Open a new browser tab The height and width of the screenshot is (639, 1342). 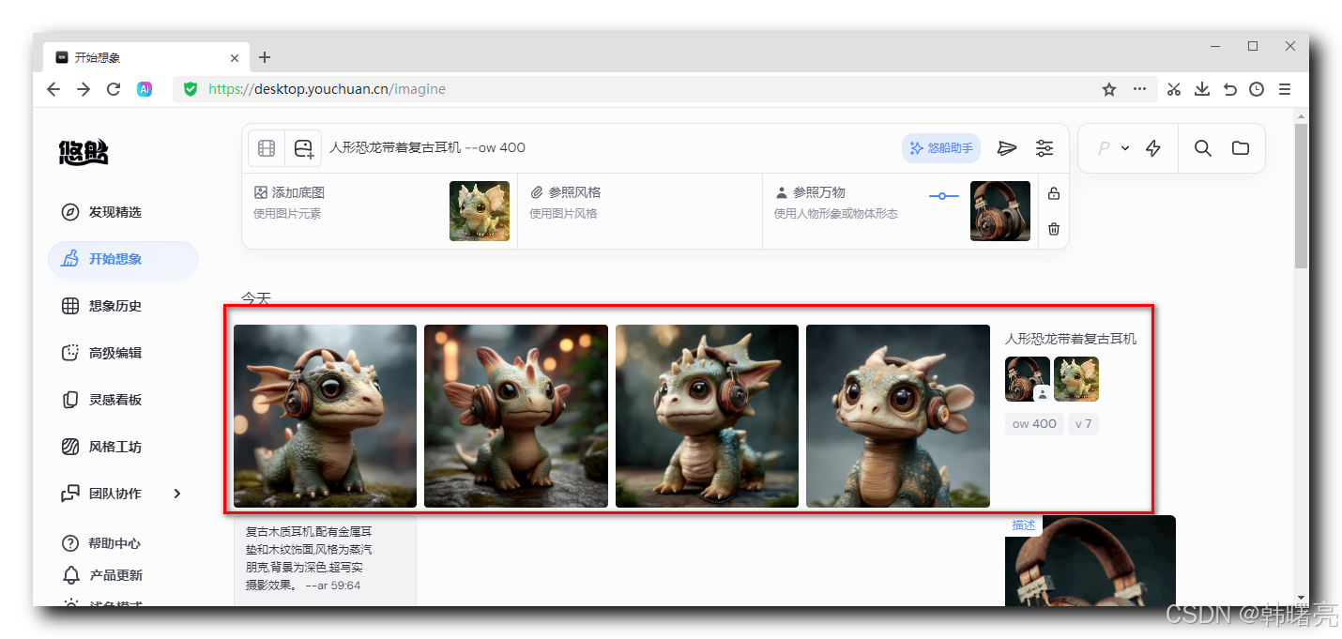point(265,57)
